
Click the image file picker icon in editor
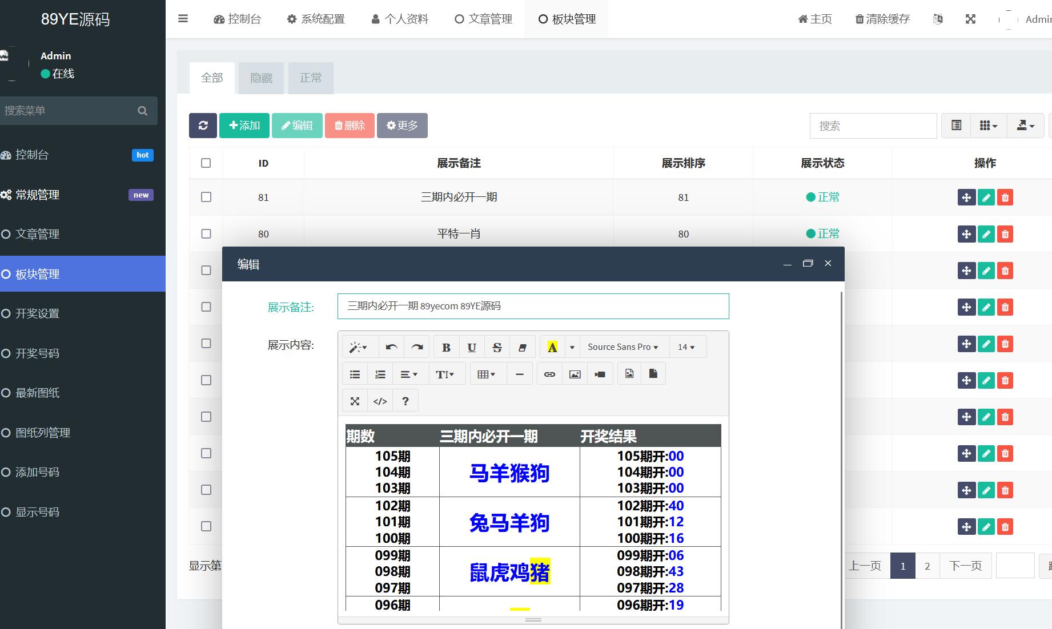coord(629,373)
